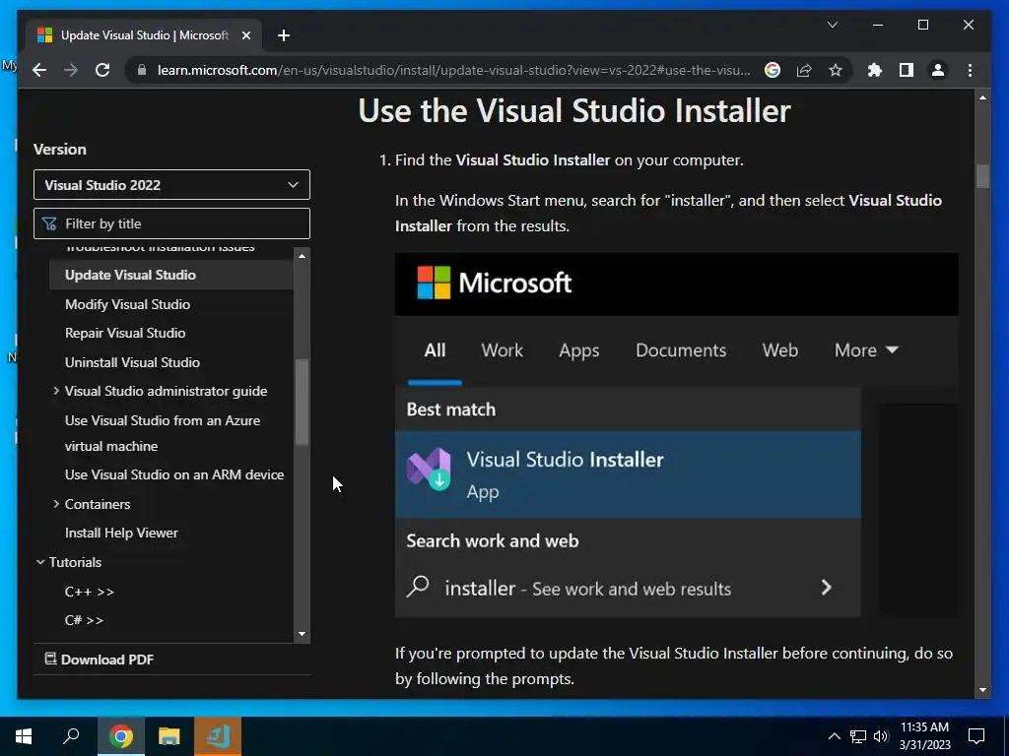Open the C# >> tutorials link
Image resolution: width=1009 pixels, height=756 pixels.
[x=85, y=620]
